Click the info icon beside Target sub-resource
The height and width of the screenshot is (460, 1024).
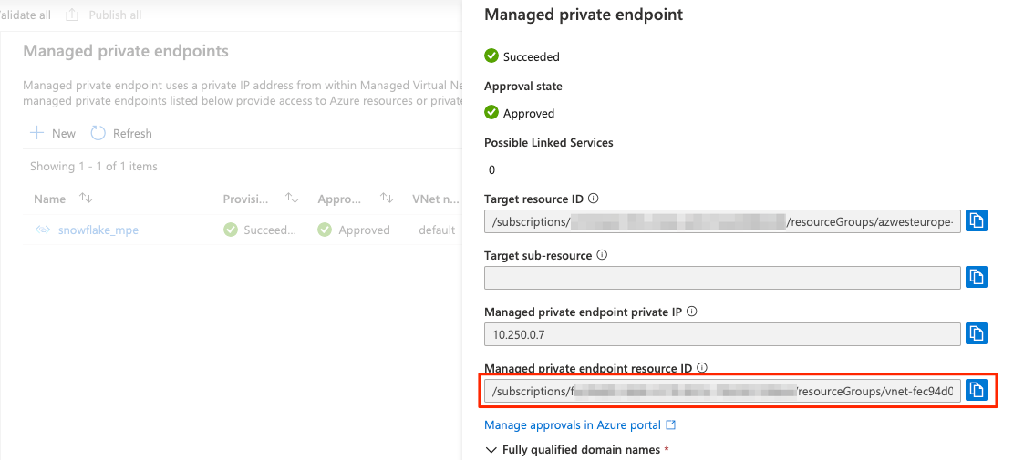(602, 255)
